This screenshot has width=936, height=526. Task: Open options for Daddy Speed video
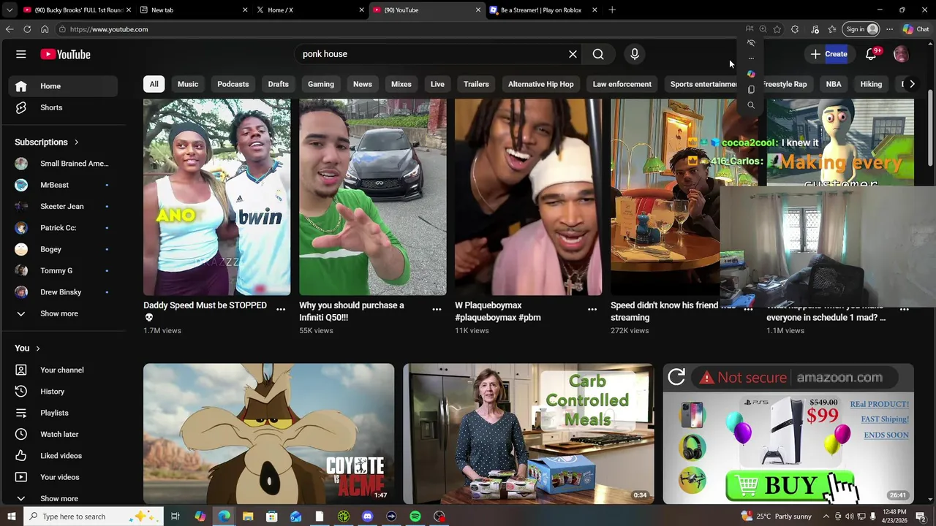point(281,310)
